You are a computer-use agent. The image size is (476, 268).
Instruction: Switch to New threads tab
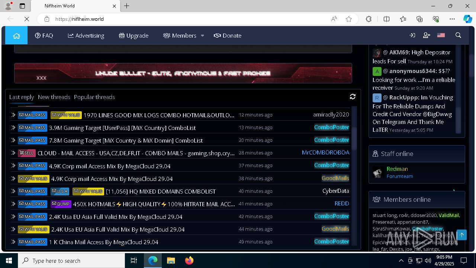(x=54, y=97)
